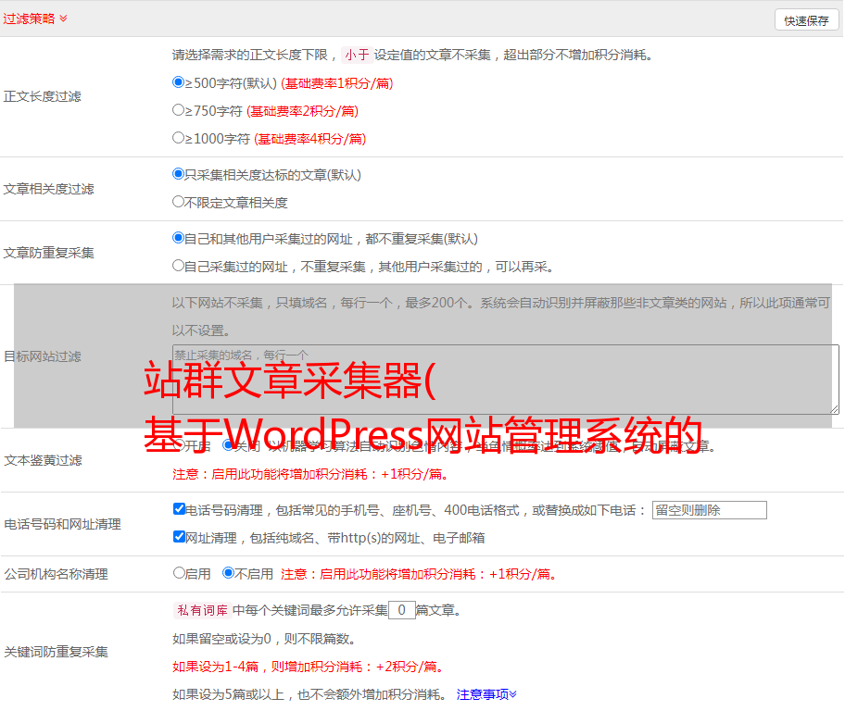Toggle the 电话号码清理 checkbox
This screenshot has width=845, height=711.
(179, 509)
